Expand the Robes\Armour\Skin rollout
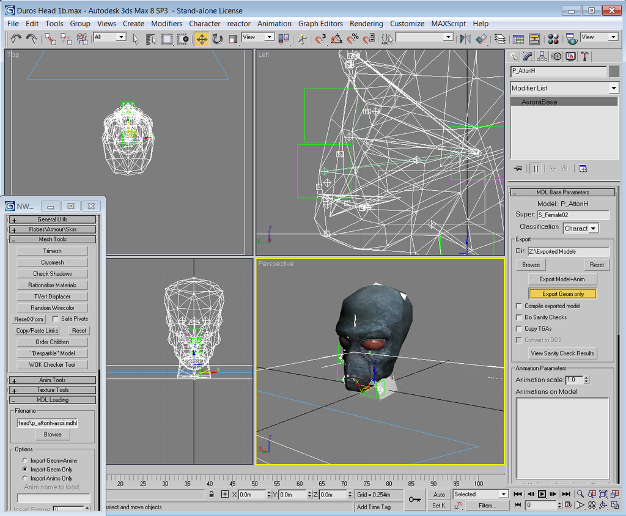The width and height of the screenshot is (626, 516). tap(53, 229)
